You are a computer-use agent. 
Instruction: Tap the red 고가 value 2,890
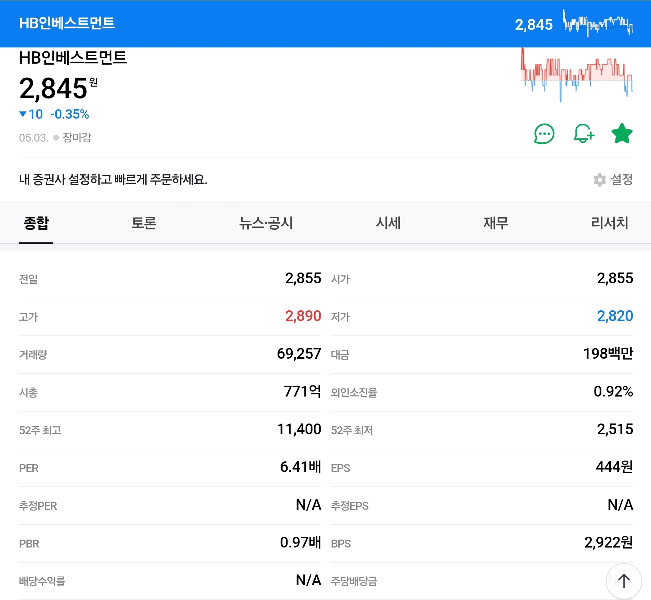point(303,316)
